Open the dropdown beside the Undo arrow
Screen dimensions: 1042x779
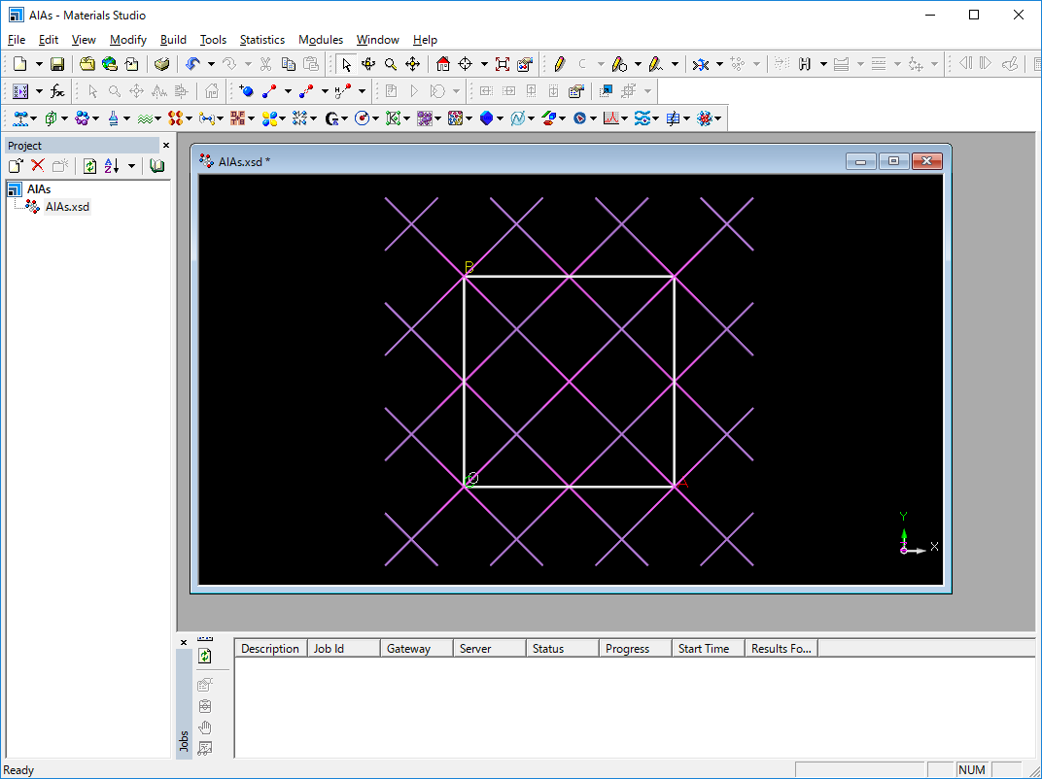tap(210, 64)
